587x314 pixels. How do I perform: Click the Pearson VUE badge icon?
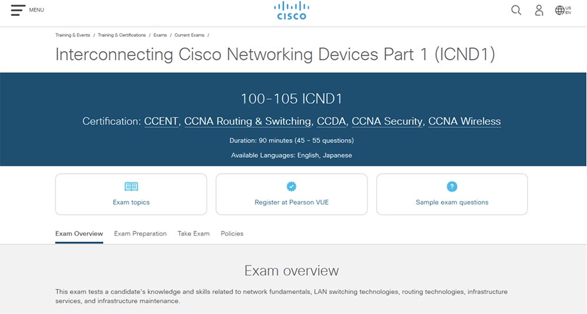pos(292,187)
